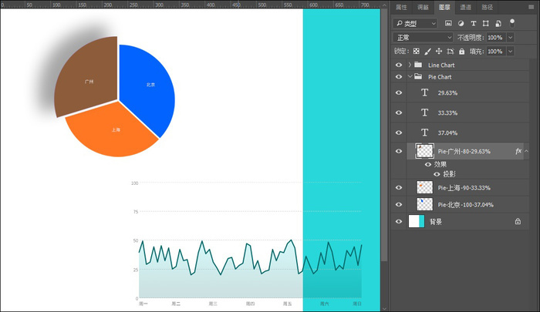Click the 效果 effects label
540x312 pixels.
tap(440, 164)
